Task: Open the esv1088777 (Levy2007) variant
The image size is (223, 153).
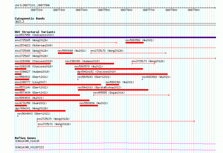Action: (31, 82)
